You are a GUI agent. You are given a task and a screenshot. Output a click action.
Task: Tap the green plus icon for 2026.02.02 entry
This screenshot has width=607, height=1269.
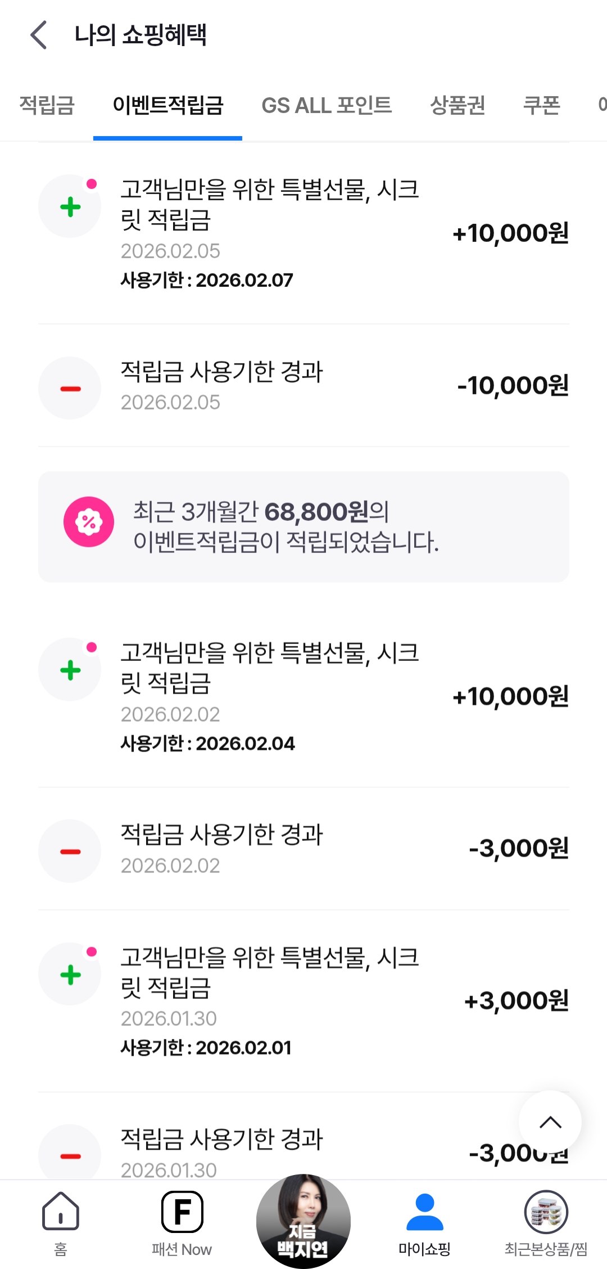(70, 670)
